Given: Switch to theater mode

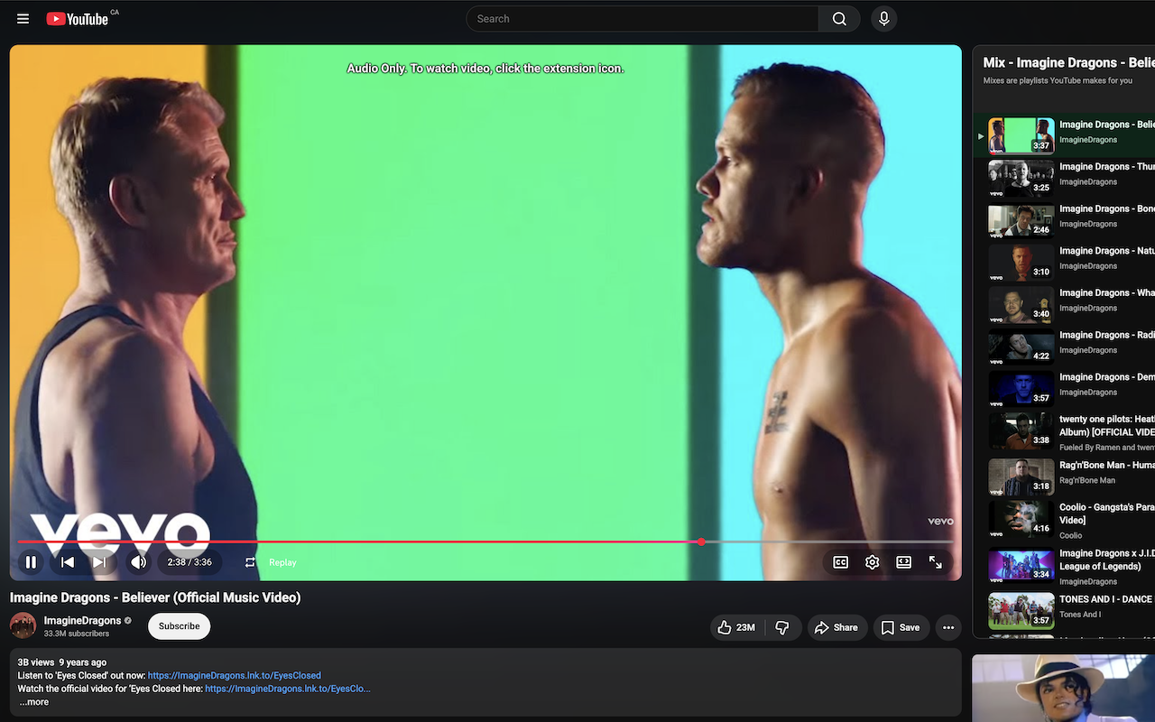Looking at the screenshot, I should (x=904, y=562).
